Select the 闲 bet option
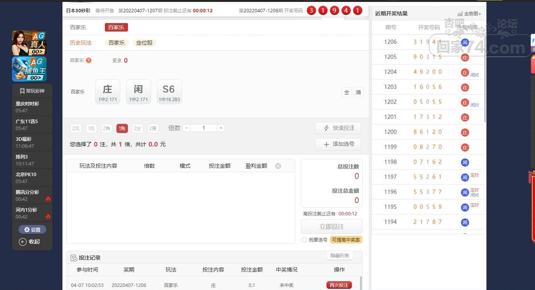The image size is (535, 290). [138, 92]
